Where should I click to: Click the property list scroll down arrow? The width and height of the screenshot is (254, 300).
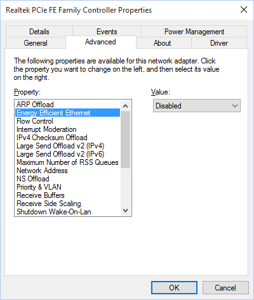[x=126, y=211]
